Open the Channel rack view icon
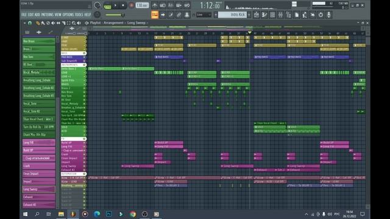This screenshot has height=219, width=390. tap(272, 15)
